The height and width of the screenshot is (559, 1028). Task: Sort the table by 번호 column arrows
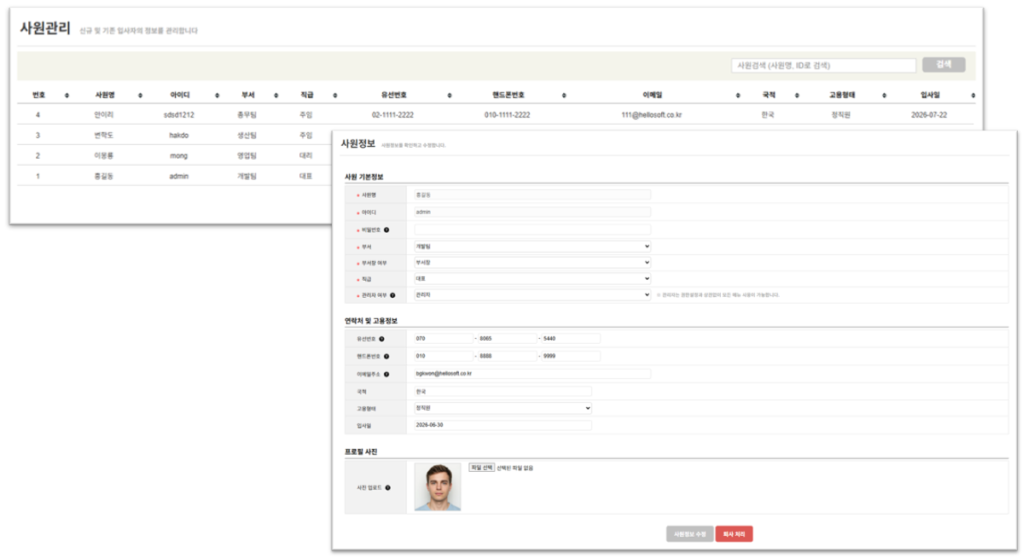(67, 95)
